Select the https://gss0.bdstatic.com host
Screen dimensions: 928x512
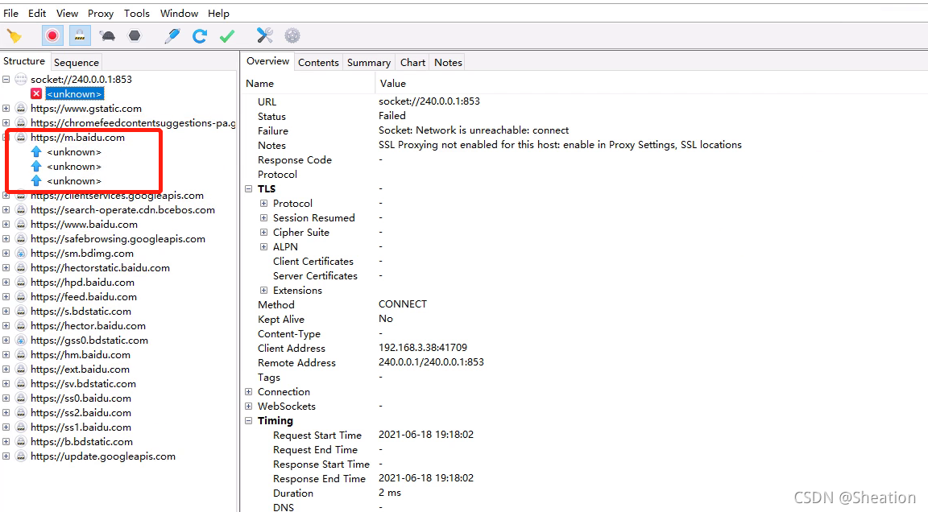(89, 340)
